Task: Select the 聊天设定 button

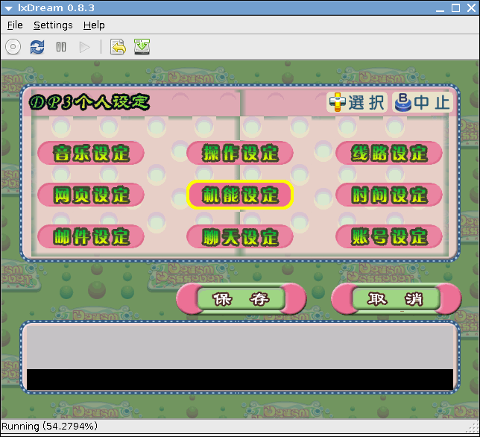Action: [240, 236]
